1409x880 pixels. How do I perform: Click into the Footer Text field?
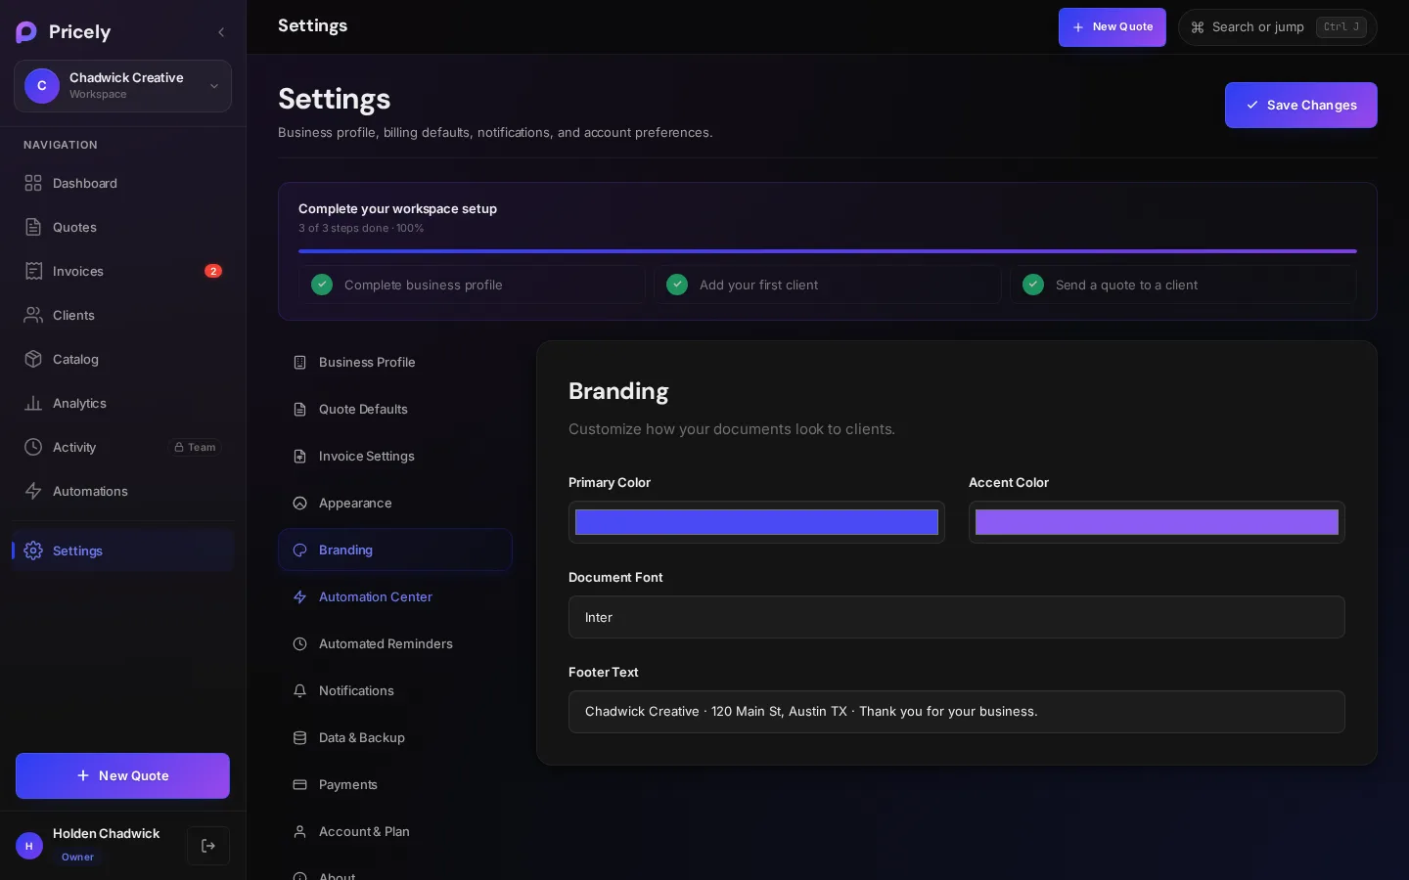[957, 712]
